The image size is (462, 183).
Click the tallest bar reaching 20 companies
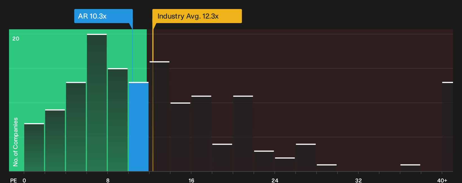coord(97,102)
